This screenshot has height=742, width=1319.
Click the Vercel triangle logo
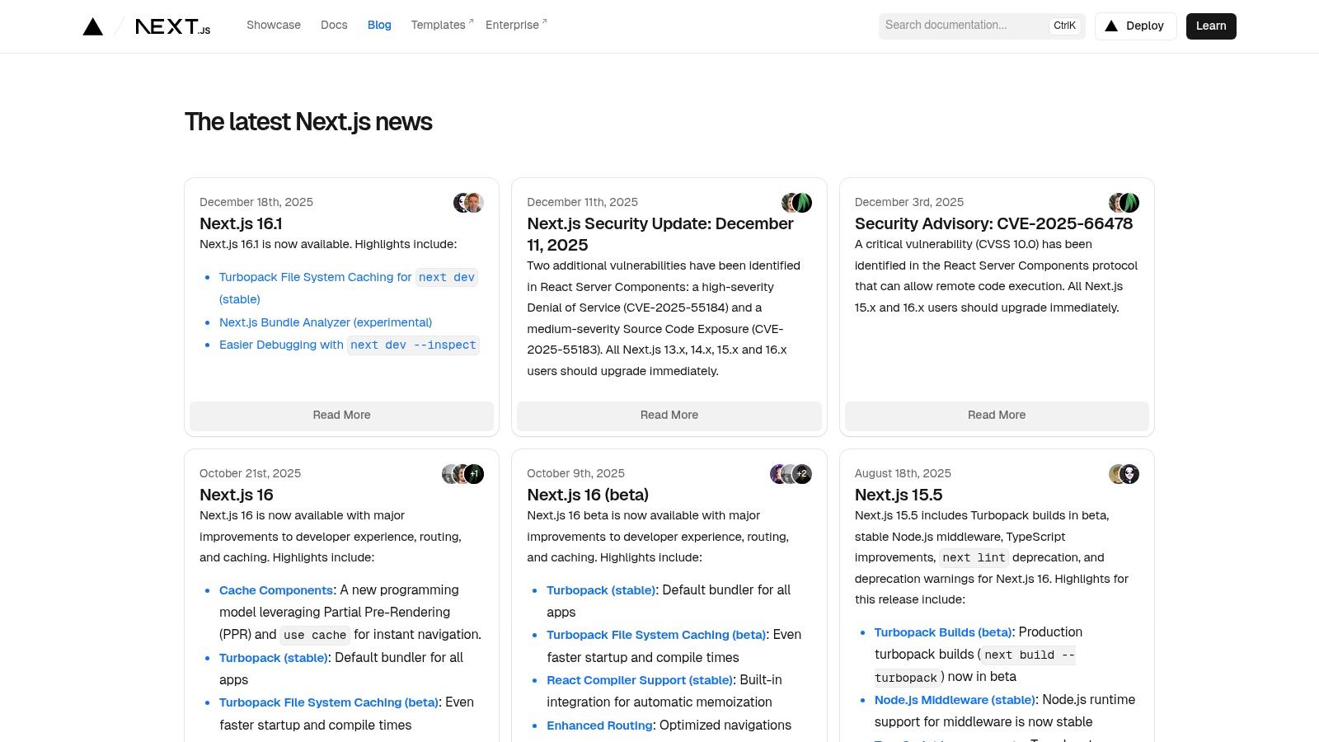click(x=93, y=26)
